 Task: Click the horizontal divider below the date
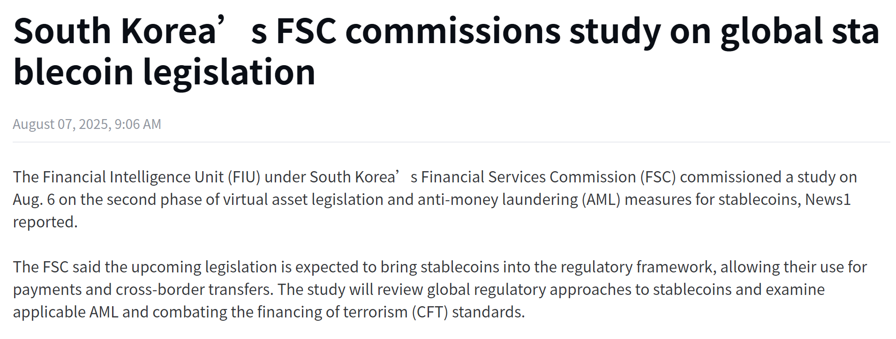[x=451, y=142]
